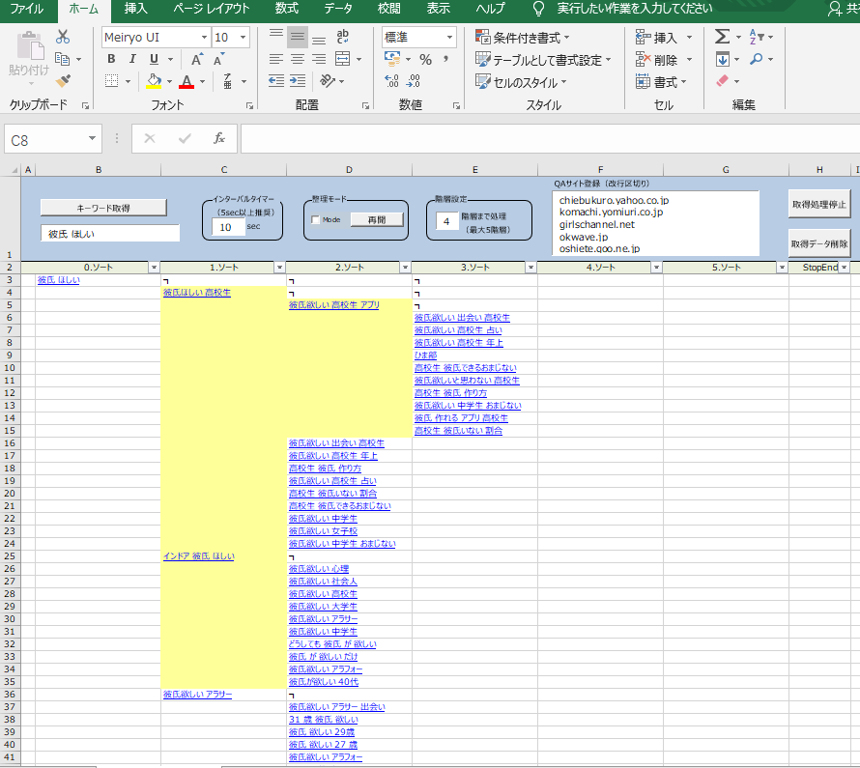Click the 取得データ削除 button
The image size is (860, 768).
(818, 244)
